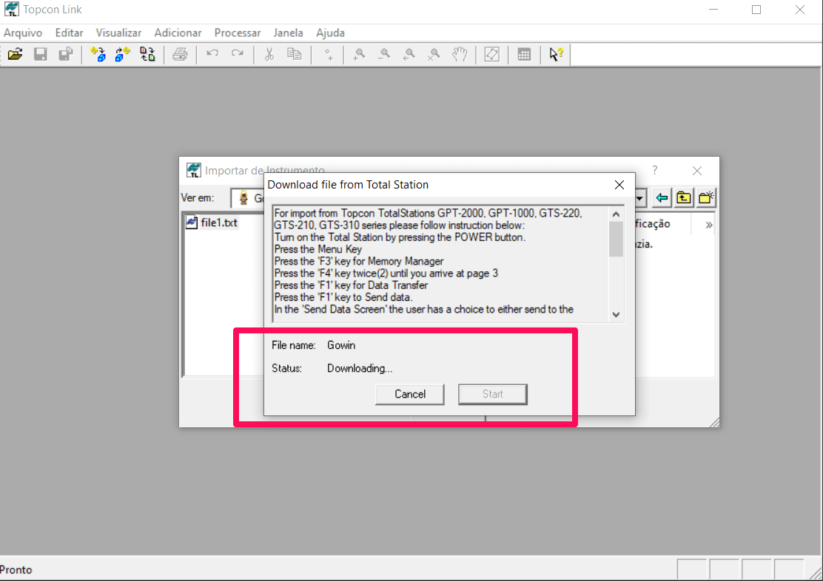Click the Cut scissors icon
This screenshot has height=581, width=823.
(269, 54)
